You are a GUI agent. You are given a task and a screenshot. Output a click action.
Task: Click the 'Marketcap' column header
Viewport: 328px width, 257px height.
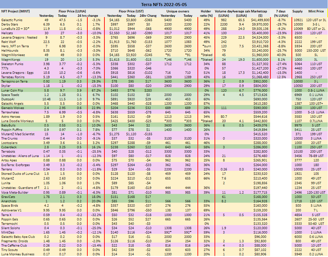click(x=259, y=11)
